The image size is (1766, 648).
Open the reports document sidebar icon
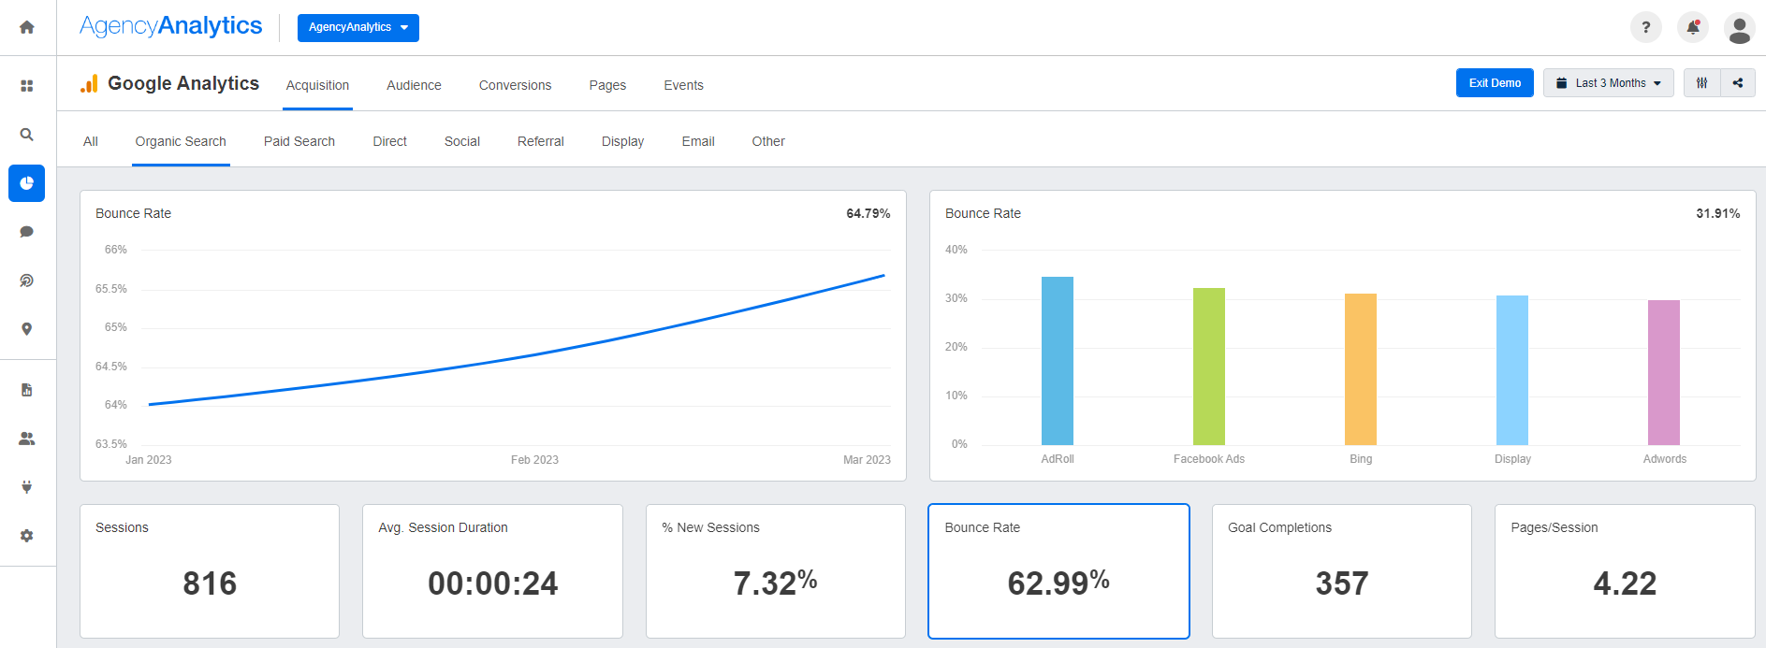point(27,390)
